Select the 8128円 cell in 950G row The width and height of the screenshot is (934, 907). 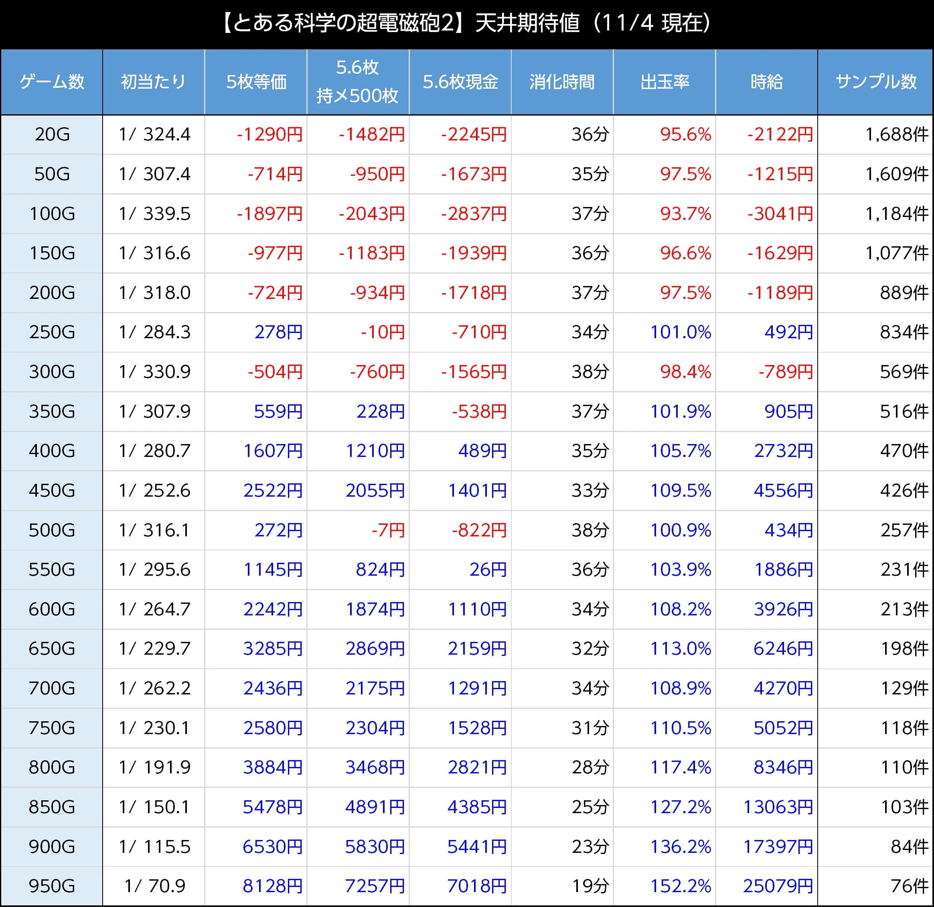point(272,886)
